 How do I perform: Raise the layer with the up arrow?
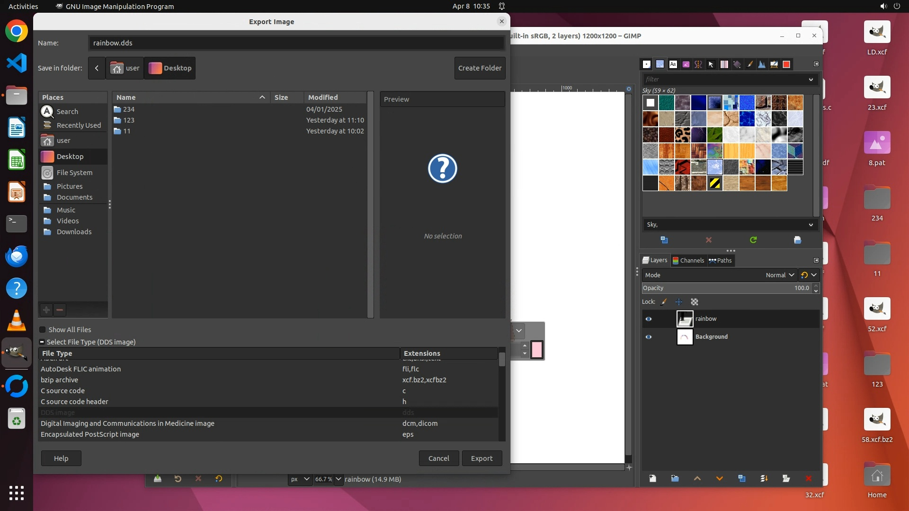click(x=697, y=478)
